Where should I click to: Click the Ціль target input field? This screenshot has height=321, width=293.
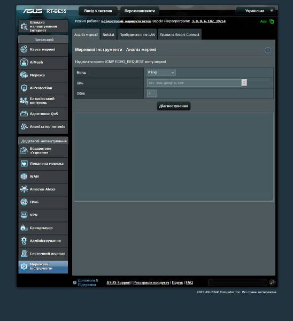[x=195, y=83]
